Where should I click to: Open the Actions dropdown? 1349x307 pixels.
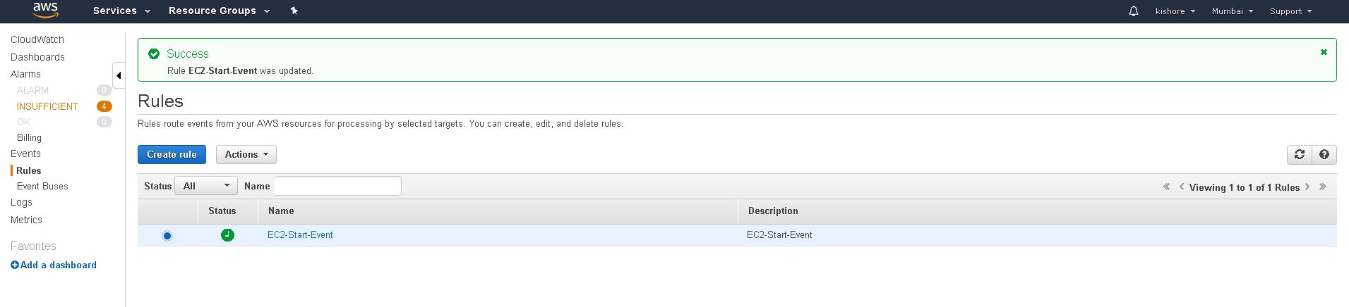[x=246, y=155]
